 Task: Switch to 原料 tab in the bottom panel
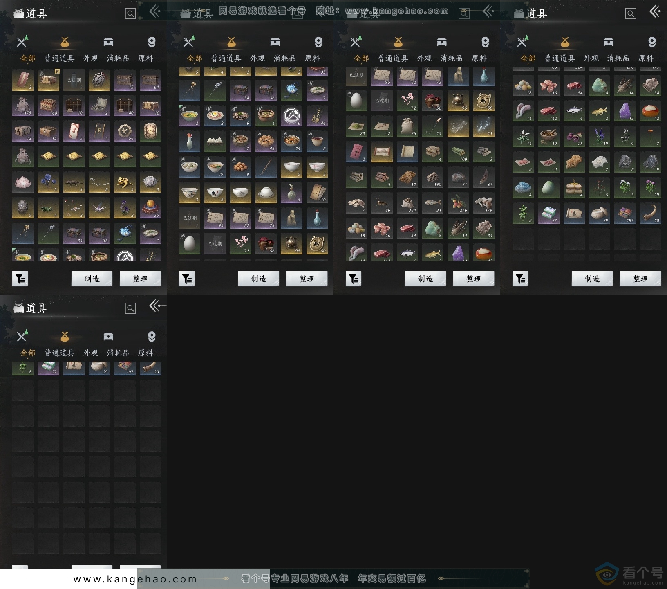click(145, 353)
